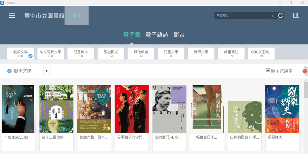Select the 旅遊觀光 category
Screen dimensions: 308x154
(111, 53)
